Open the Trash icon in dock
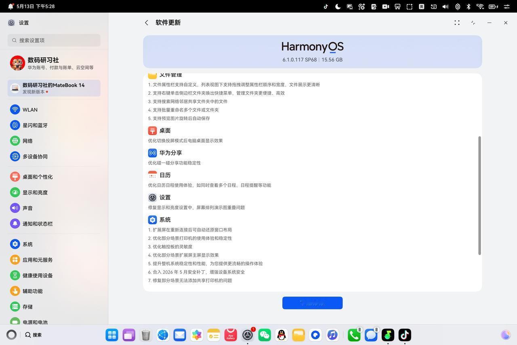 (x=146, y=335)
